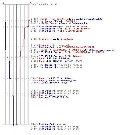
Task: Click |YY|Raptor_FFm in the 24:20 kill
Action: (x=49, y=21)
